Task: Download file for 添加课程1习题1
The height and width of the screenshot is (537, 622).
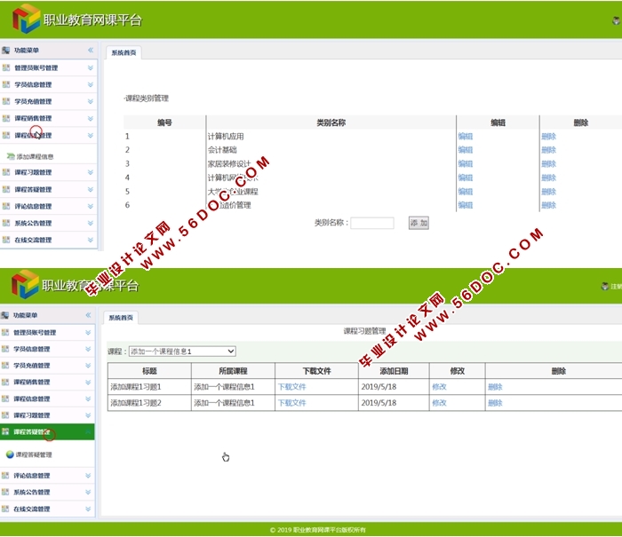Action: tap(291, 387)
